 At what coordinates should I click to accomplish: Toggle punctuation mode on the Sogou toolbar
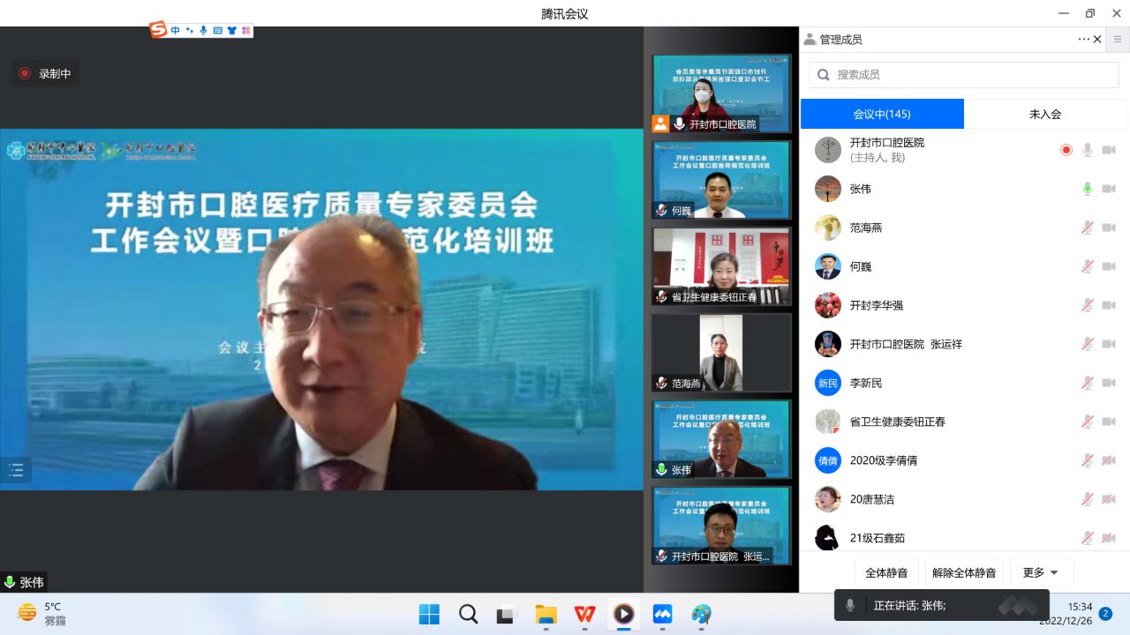190,30
